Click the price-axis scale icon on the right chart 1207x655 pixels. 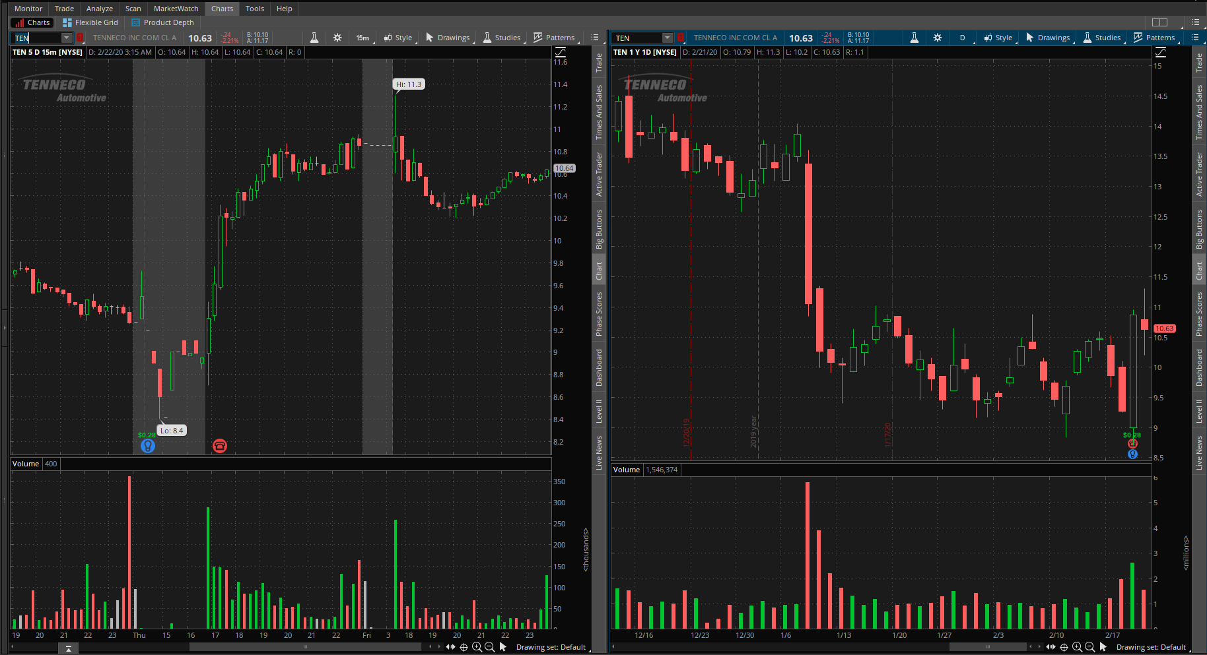tap(1161, 52)
